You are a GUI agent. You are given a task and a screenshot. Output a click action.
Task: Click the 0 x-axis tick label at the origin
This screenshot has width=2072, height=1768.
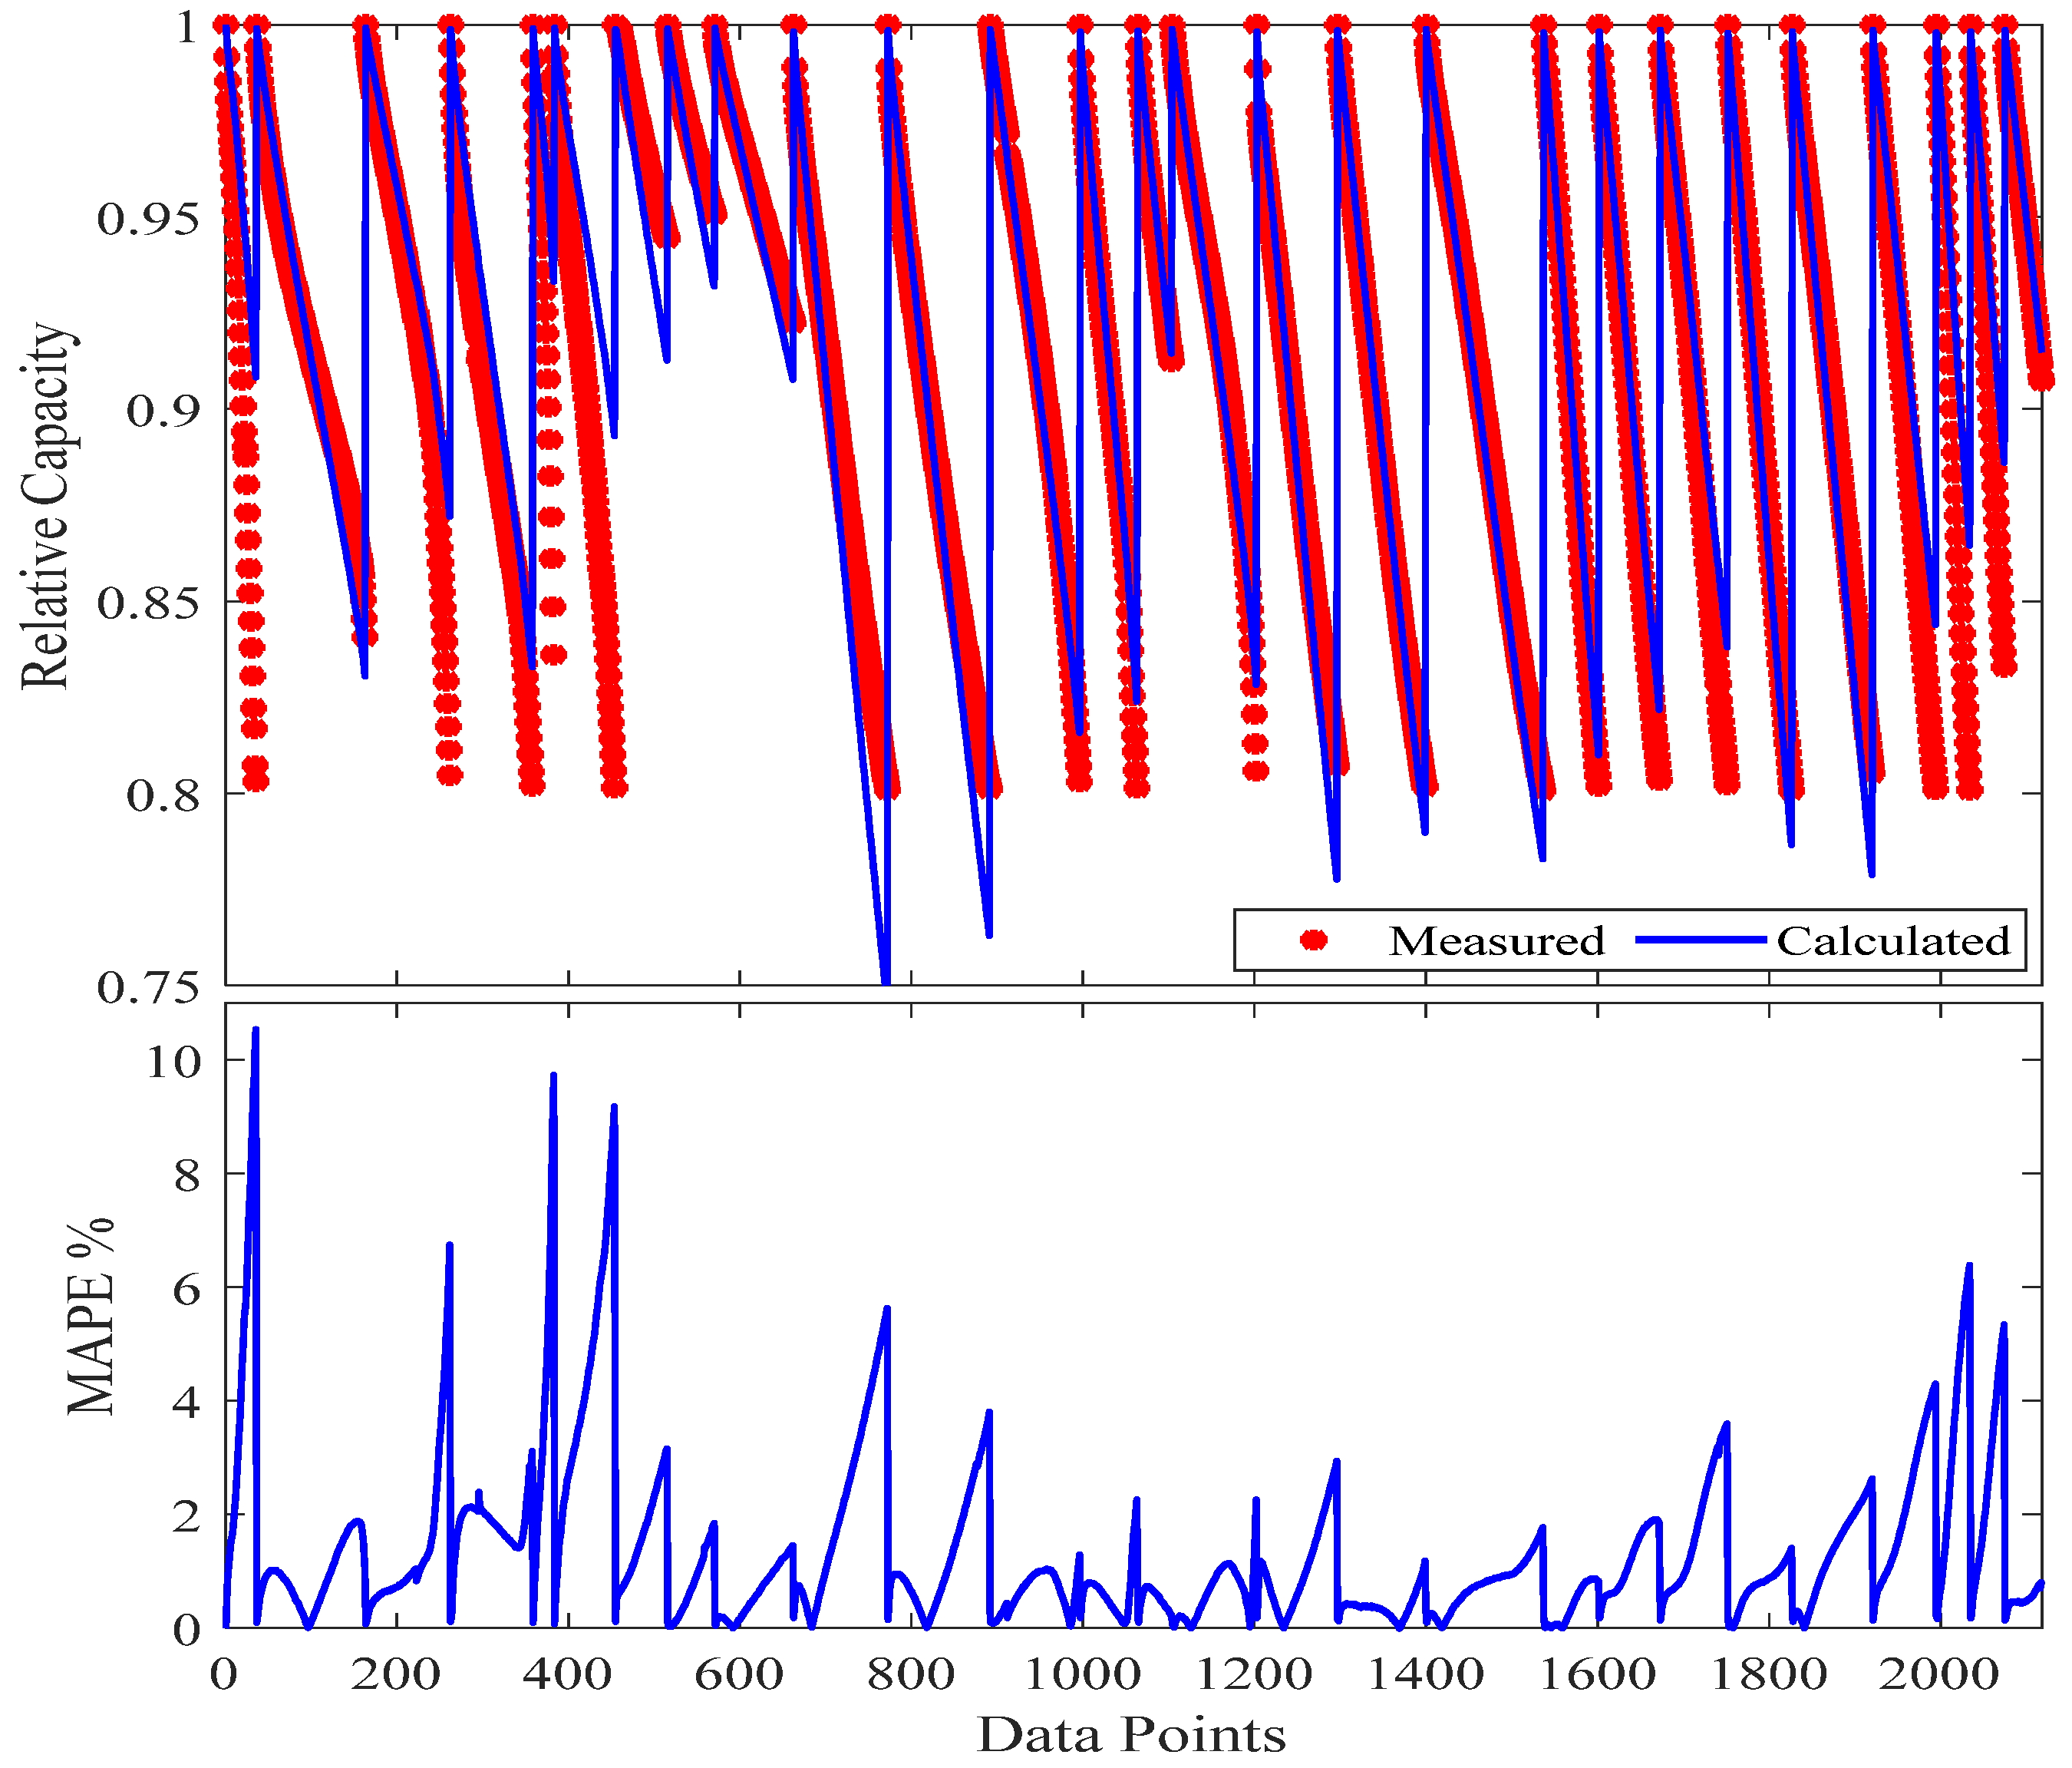pyautogui.click(x=224, y=1673)
